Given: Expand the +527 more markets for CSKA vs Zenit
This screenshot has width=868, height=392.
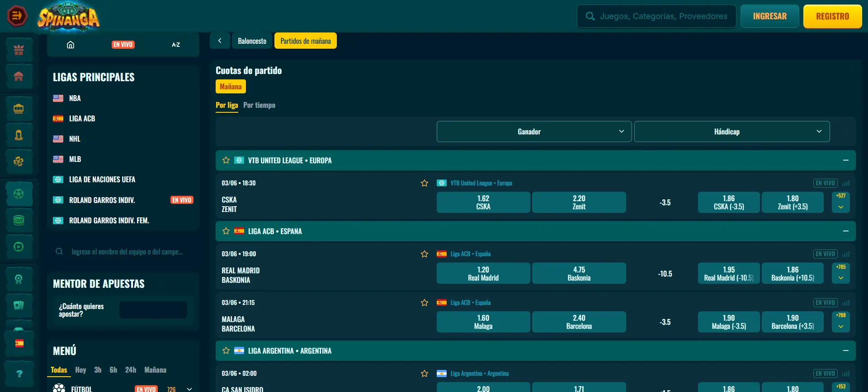Looking at the screenshot, I should click(x=841, y=202).
